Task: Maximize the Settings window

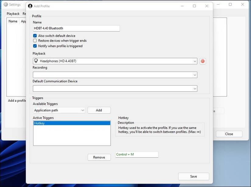Action: coord(230,5)
